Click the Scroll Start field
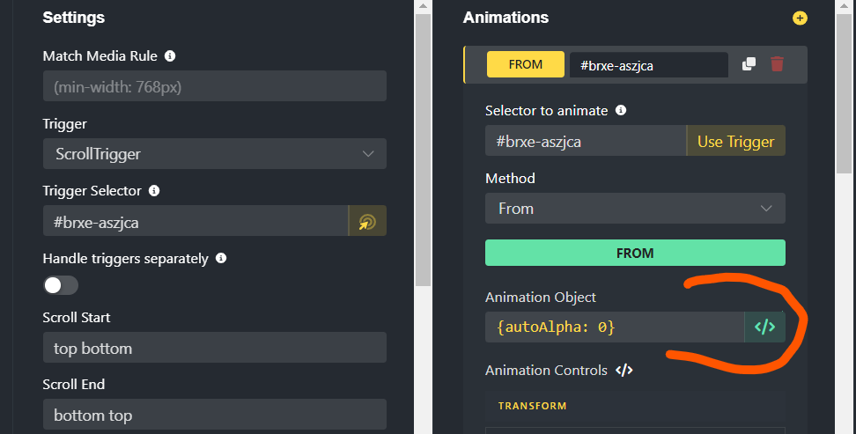The image size is (856, 434). click(214, 348)
